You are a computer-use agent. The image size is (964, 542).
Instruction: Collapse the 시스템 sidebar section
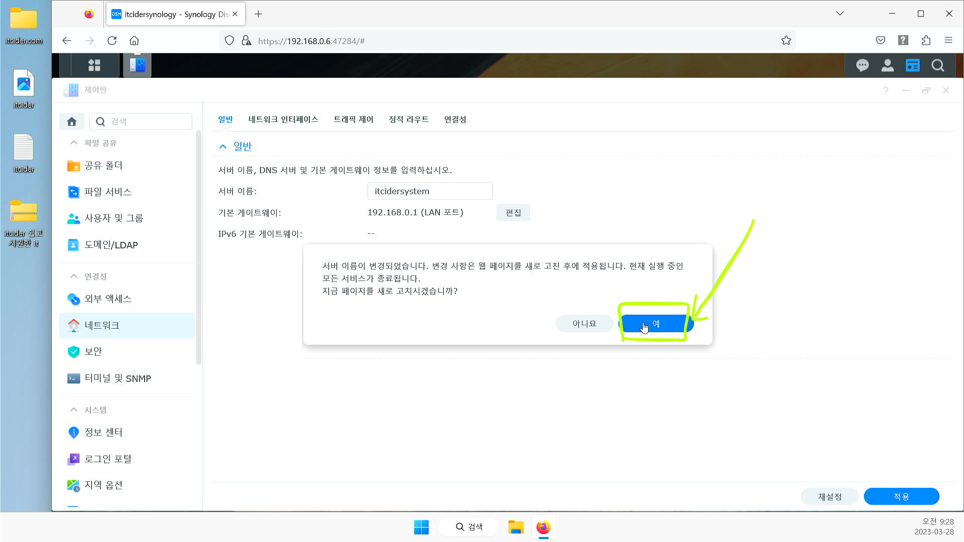pos(74,410)
